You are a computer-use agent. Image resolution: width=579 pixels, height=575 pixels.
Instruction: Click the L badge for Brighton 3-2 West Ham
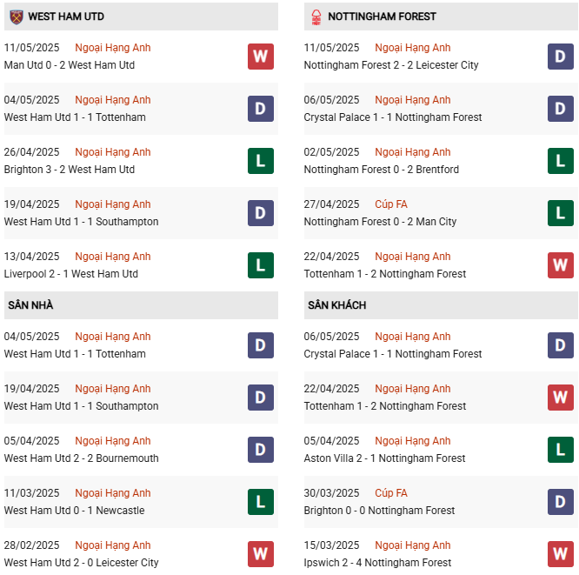coord(261,161)
